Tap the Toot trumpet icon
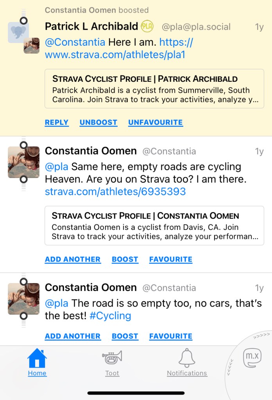 coord(112,357)
